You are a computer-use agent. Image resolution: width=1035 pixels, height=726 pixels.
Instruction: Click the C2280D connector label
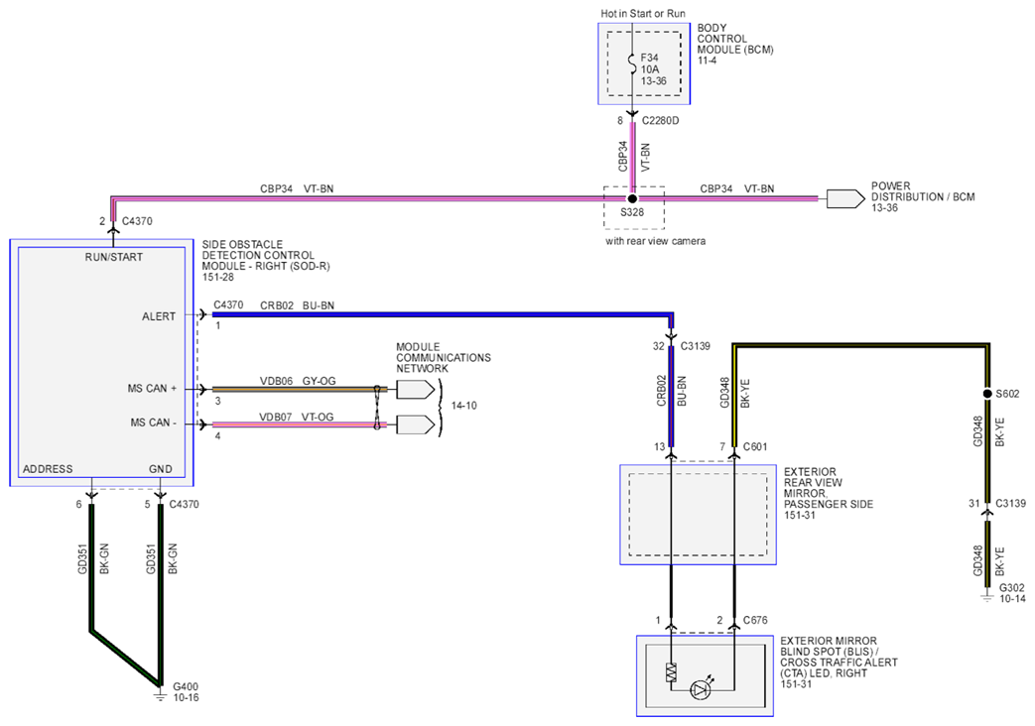pos(660,121)
